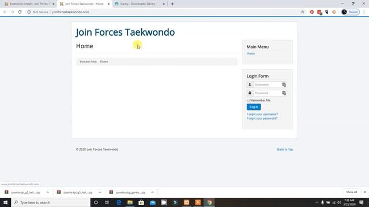Tick the Remember Me checkbox
The height and width of the screenshot is (207, 369).
248,101
